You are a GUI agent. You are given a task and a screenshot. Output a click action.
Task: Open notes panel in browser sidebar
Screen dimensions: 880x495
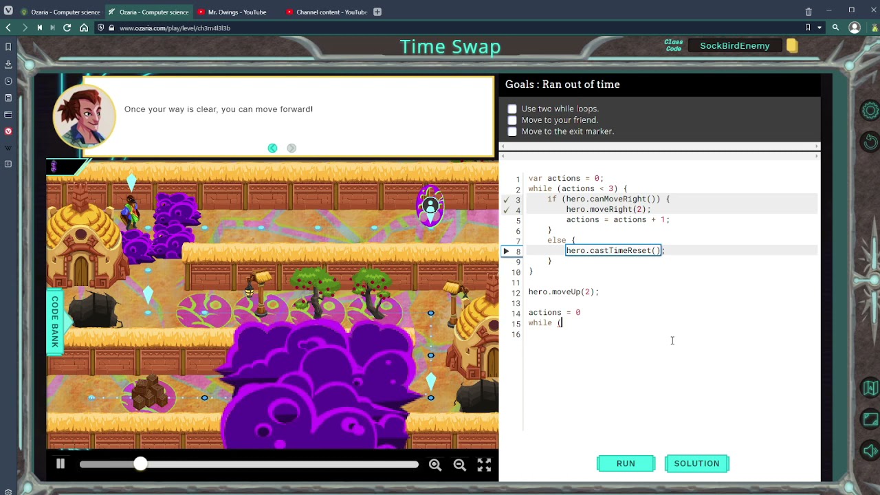click(8, 98)
